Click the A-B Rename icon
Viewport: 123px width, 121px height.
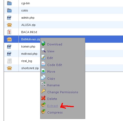point(43,84)
